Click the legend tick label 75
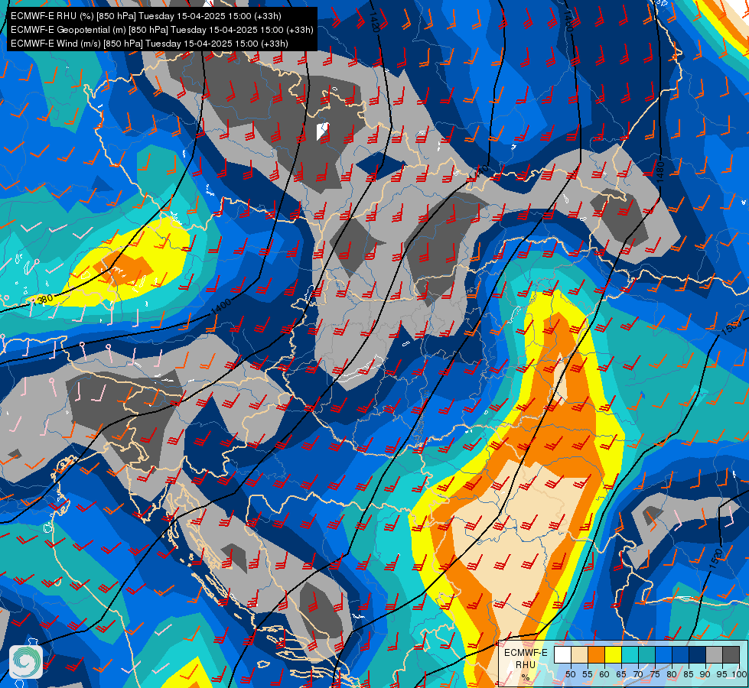This screenshot has width=749, height=688. pyautogui.click(x=655, y=674)
